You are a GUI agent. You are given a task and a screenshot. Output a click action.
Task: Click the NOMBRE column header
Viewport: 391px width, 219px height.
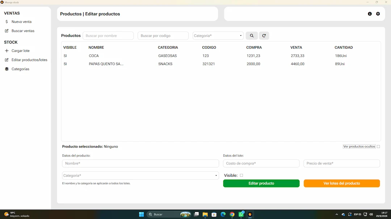tap(96, 48)
